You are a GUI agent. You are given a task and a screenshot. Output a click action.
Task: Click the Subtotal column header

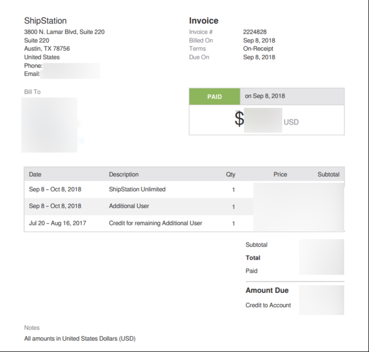[x=328, y=174]
